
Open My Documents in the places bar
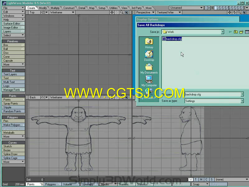149,69
